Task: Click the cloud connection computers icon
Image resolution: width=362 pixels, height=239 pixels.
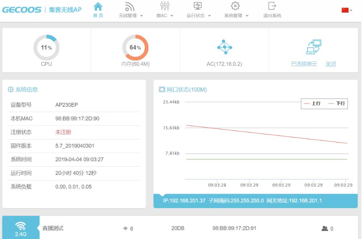Action: [x=313, y=47]
